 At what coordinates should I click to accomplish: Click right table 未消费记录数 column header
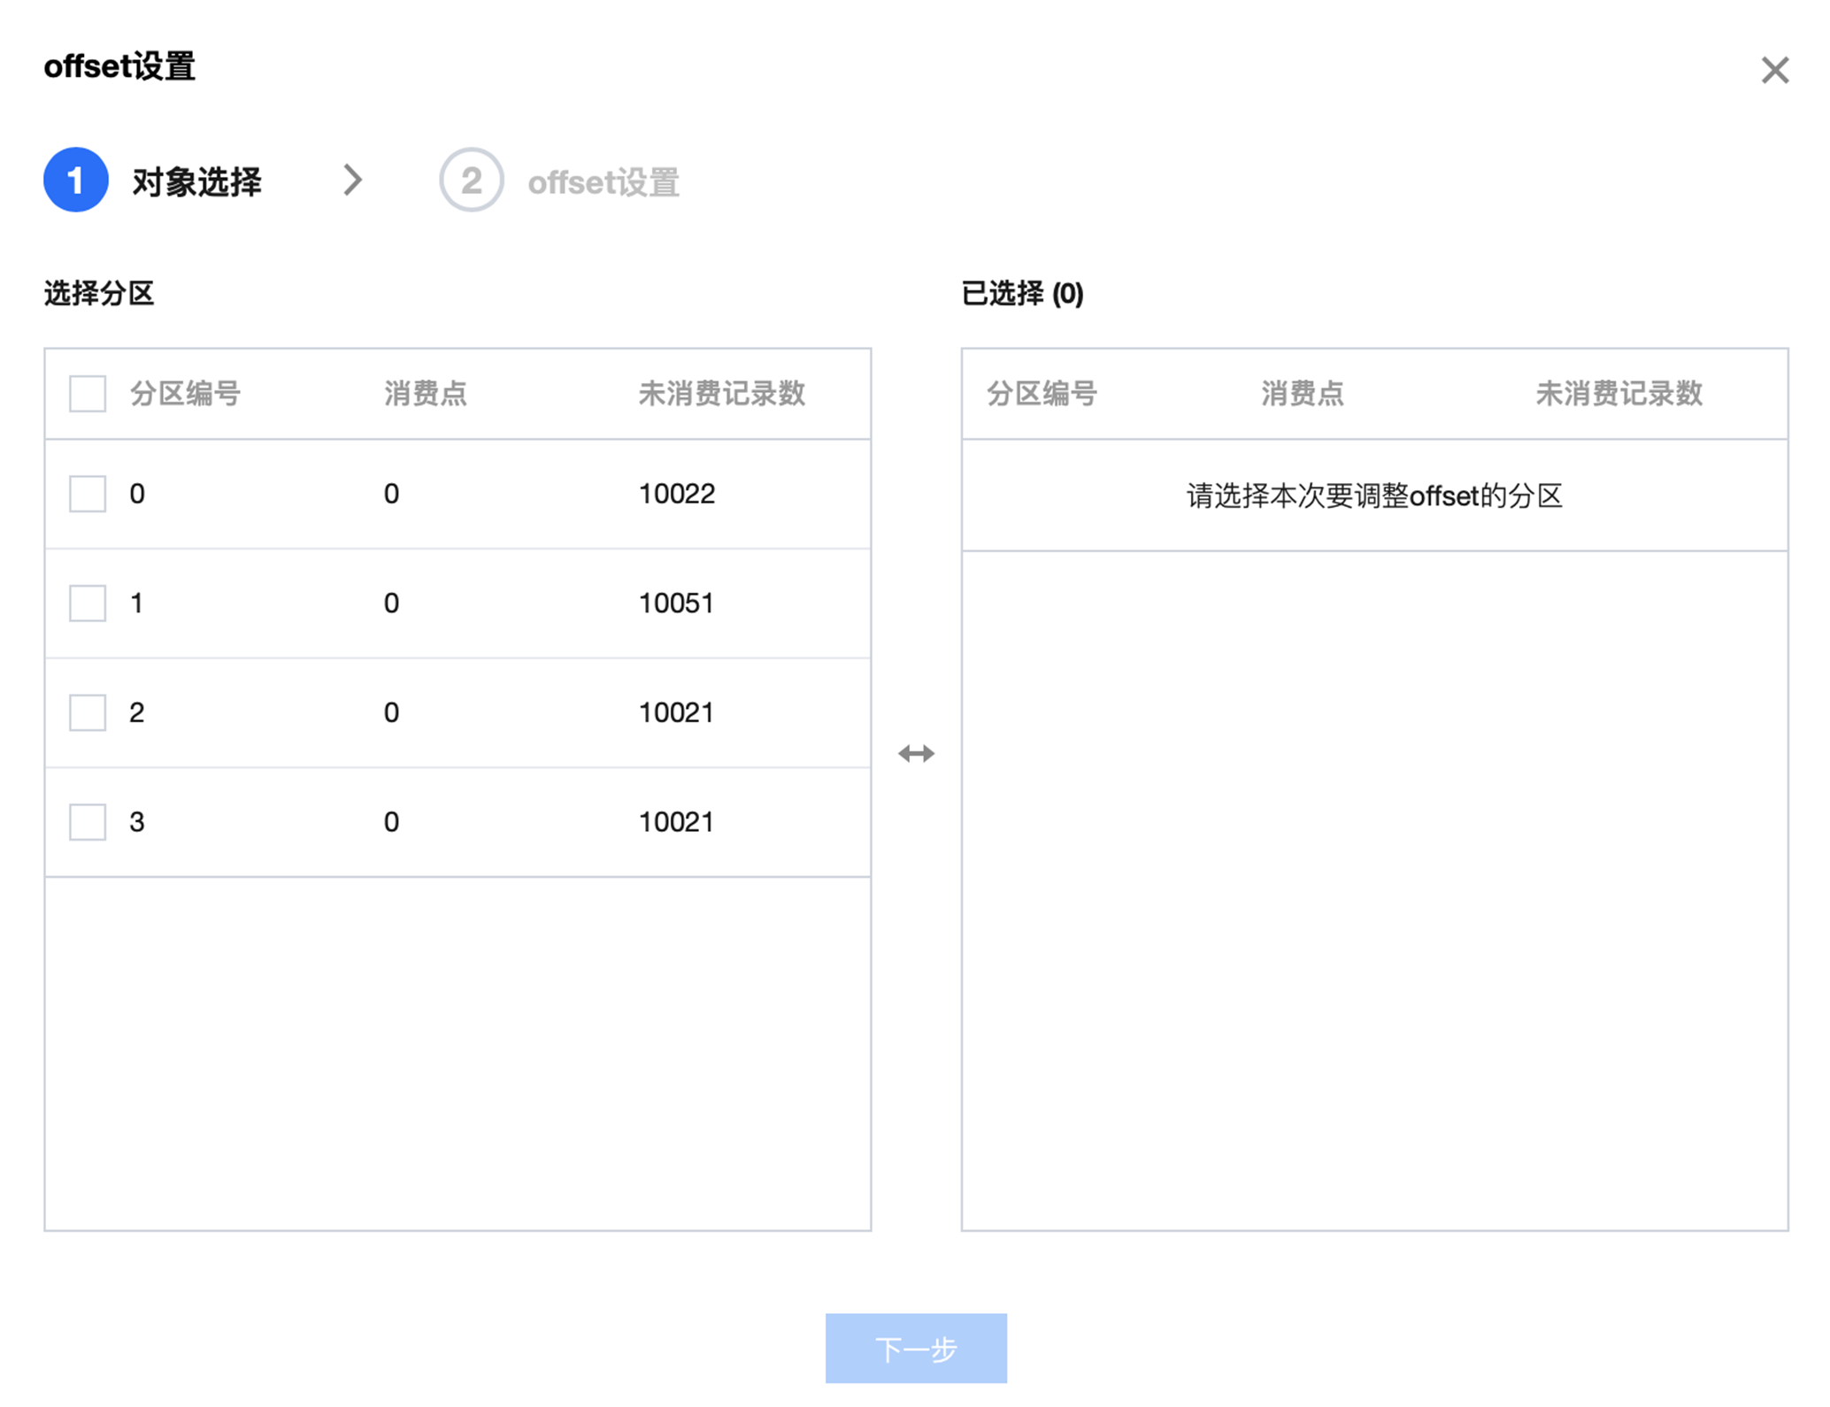pos(1619,394)
